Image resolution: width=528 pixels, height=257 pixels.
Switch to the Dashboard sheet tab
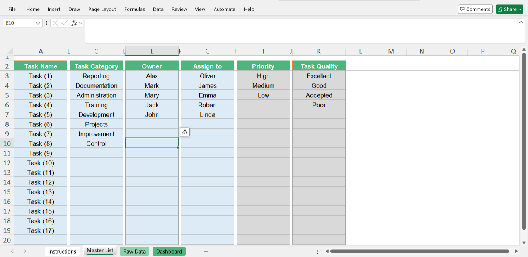[x=169, y=251]
